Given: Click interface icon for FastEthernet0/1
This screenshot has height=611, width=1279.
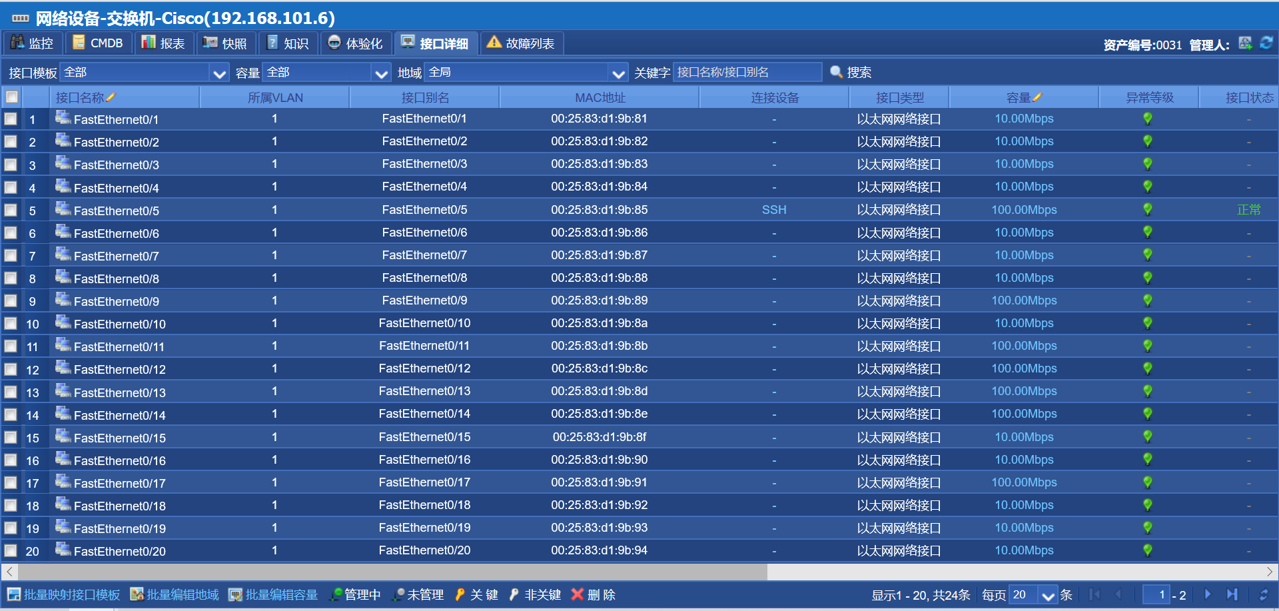Looking at the screenshot, I should [63, 118].
